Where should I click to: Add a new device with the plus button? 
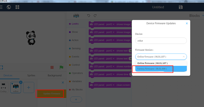[x=29, y=88]
